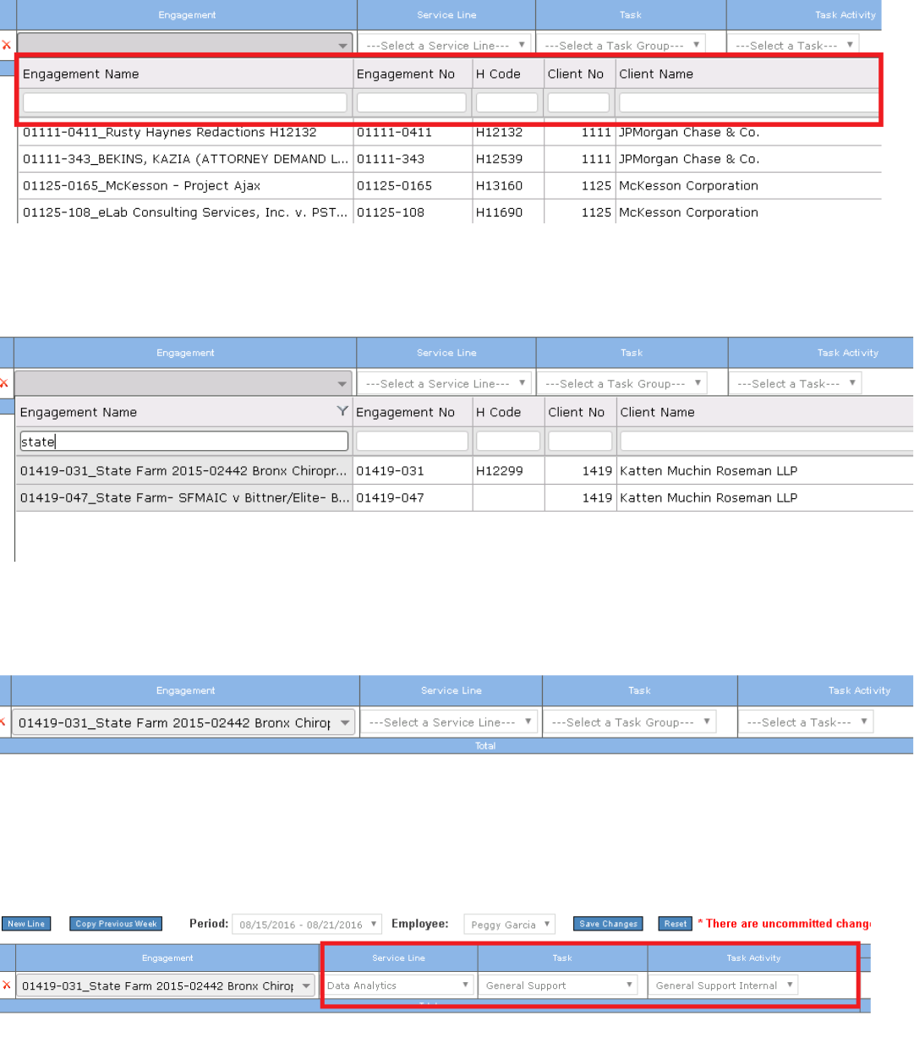
Task: Select the 01111-0411_Rusty Haynes Redactions H12132 row
Action: pyautogui.click(x=449, y=132)
